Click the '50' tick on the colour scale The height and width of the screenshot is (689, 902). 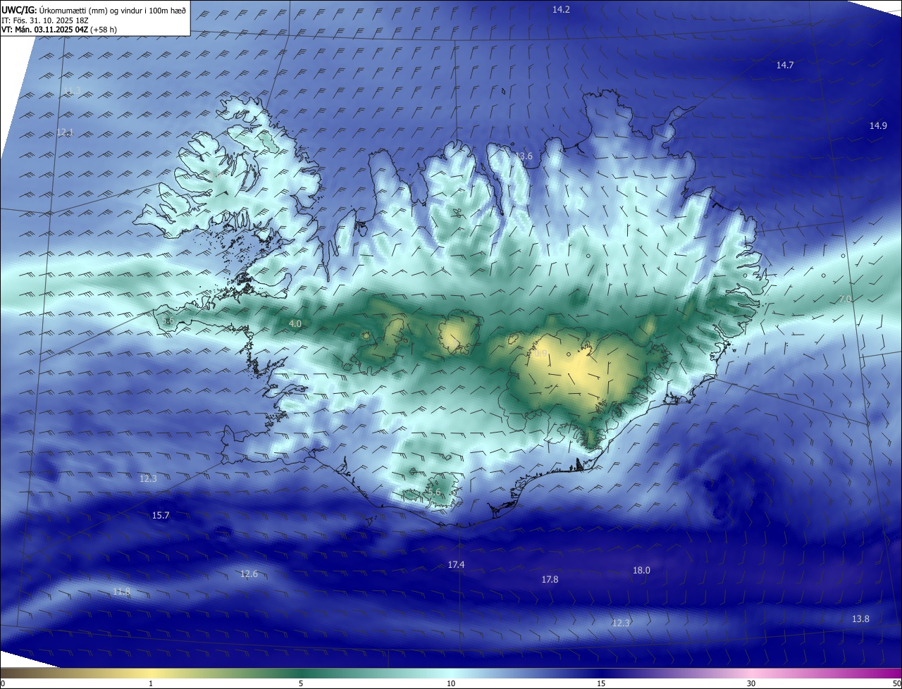pyautogui.click(x=896, y=683)
